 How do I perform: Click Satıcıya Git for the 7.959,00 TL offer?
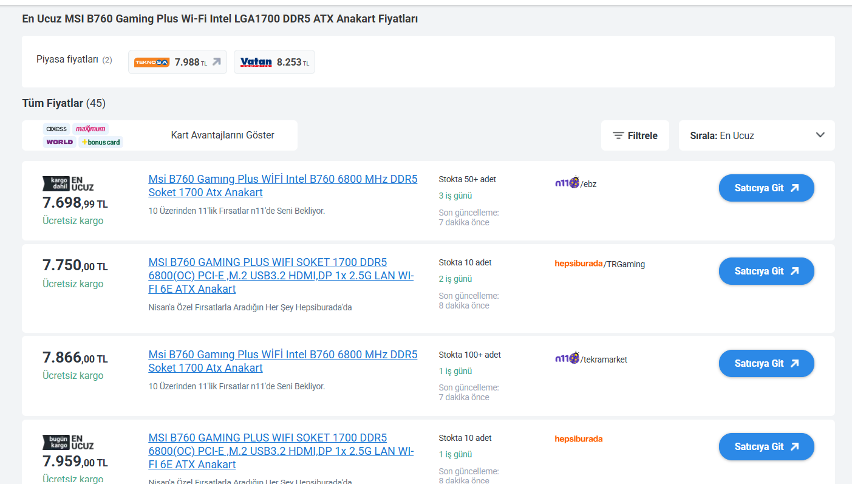point(766,446)
